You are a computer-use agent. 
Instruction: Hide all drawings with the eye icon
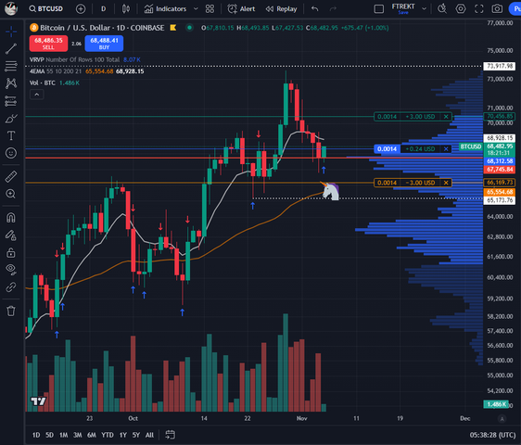[10, 270]
